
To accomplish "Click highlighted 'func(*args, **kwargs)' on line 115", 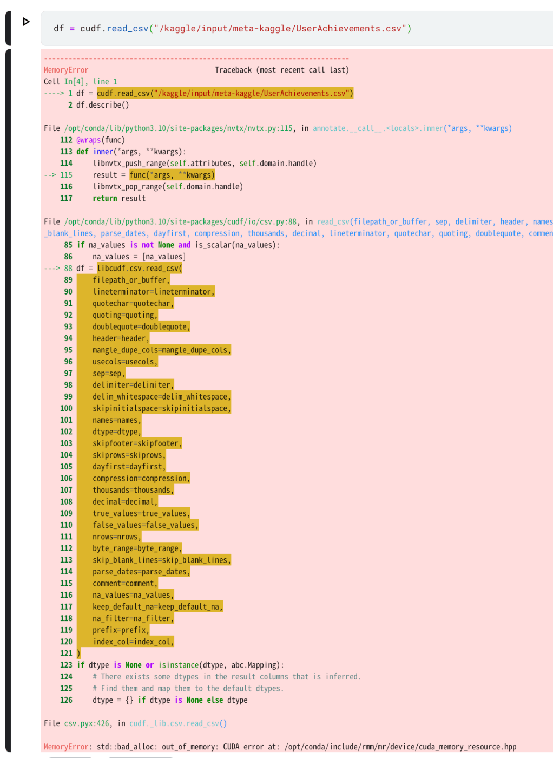I will pyautogui.click(x=172, y=175).
